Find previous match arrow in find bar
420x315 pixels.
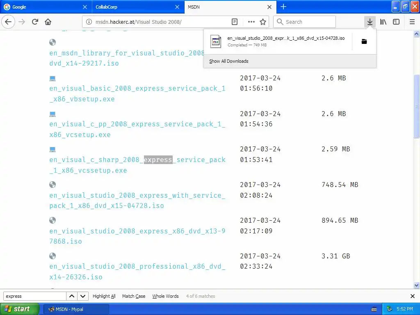coord(72,296)
